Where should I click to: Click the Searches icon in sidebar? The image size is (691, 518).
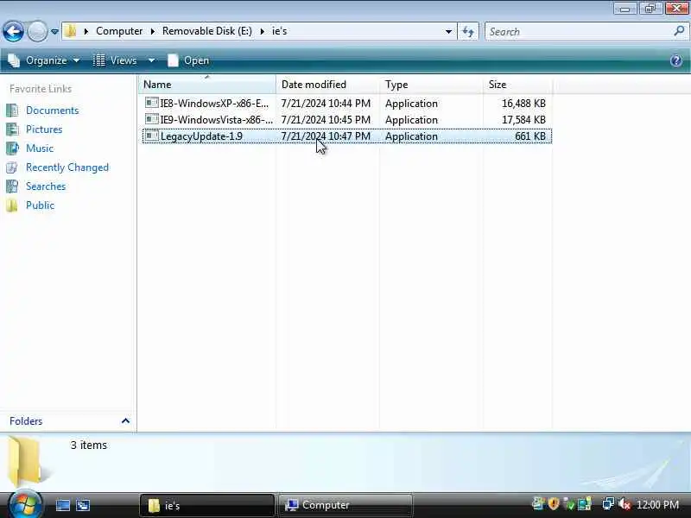(12, 186)
